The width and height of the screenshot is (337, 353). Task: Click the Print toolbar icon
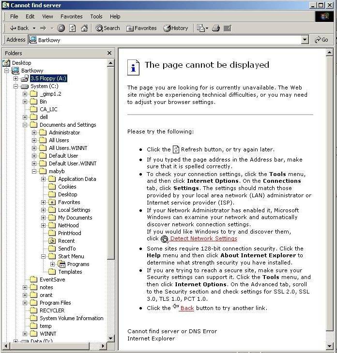[216, 28]
